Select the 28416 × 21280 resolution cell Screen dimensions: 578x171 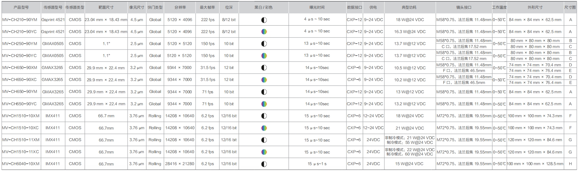pyautogui.click(x=180, y=164)
